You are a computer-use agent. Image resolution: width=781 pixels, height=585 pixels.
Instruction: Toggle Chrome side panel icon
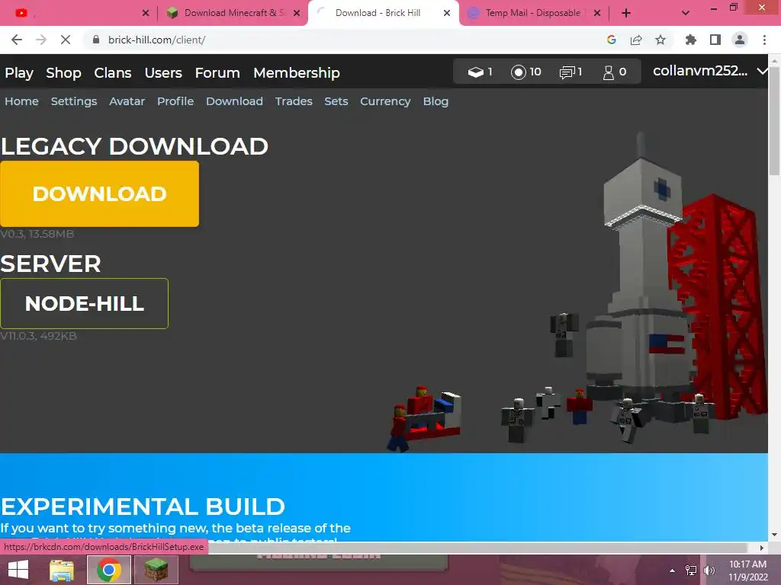(715, 40)
